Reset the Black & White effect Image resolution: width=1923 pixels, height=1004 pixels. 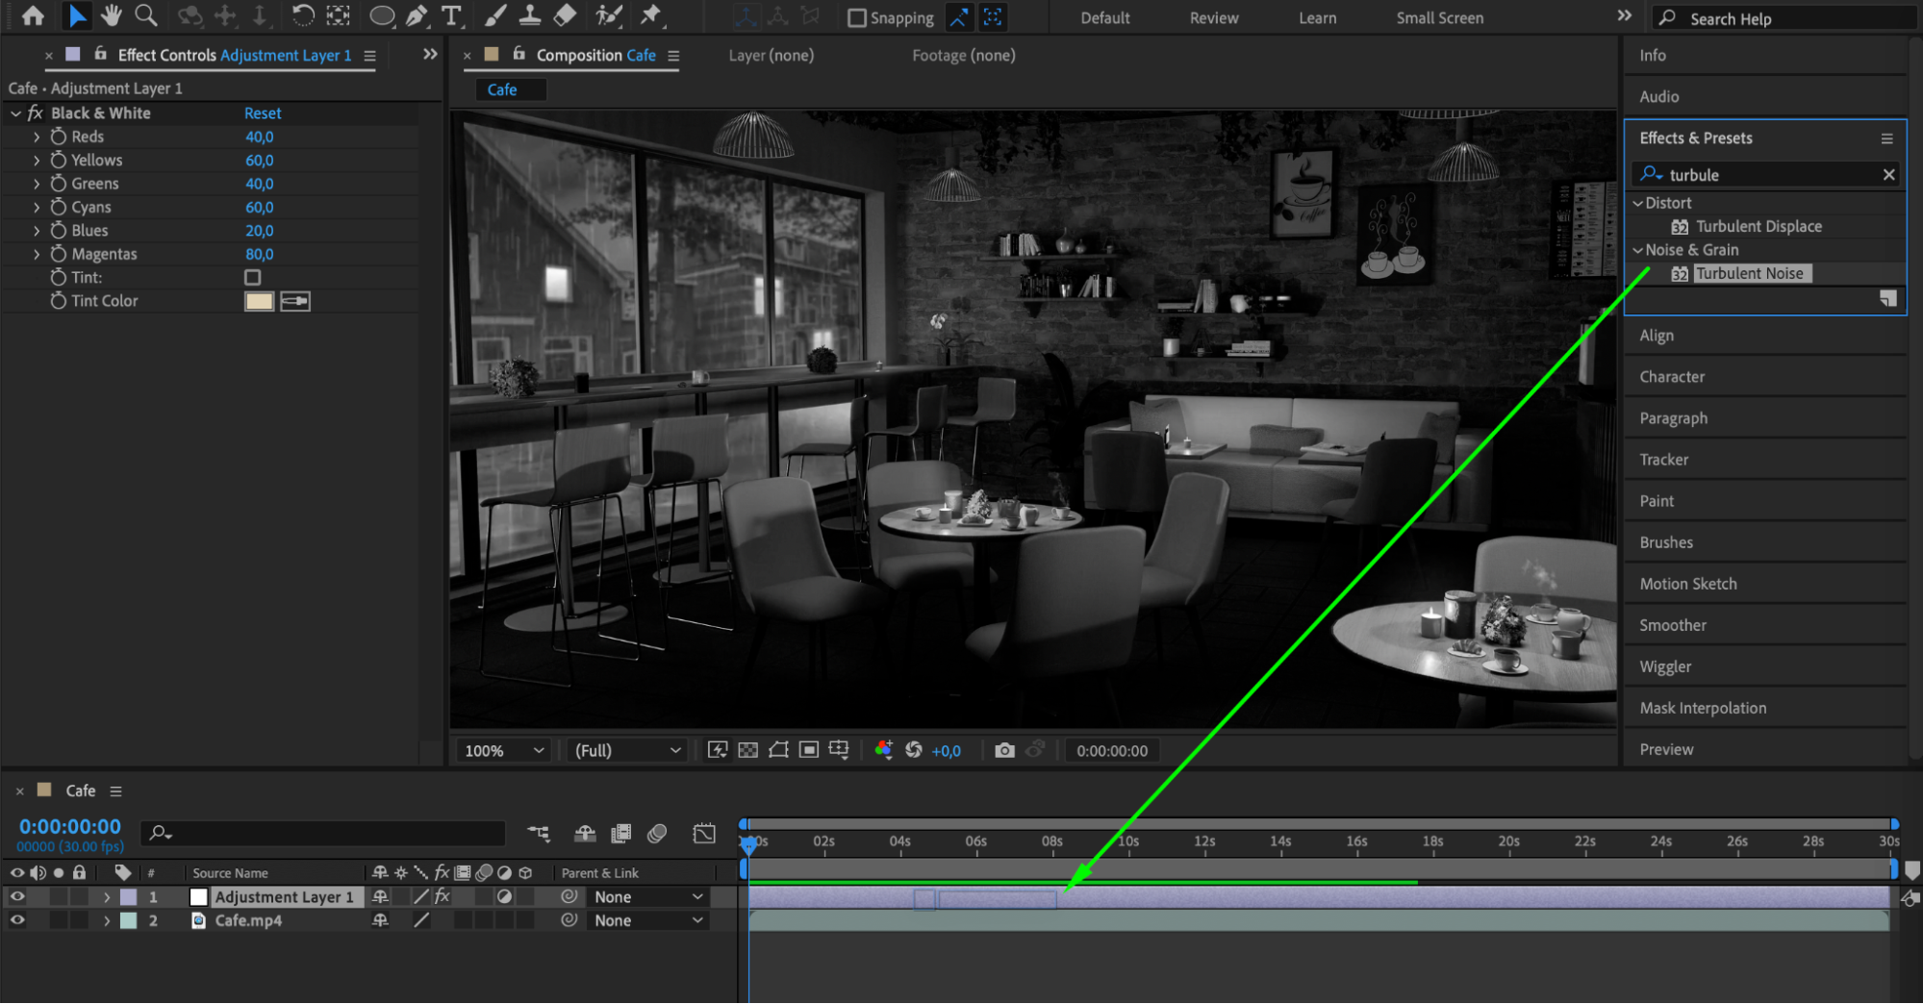[263, 113]
